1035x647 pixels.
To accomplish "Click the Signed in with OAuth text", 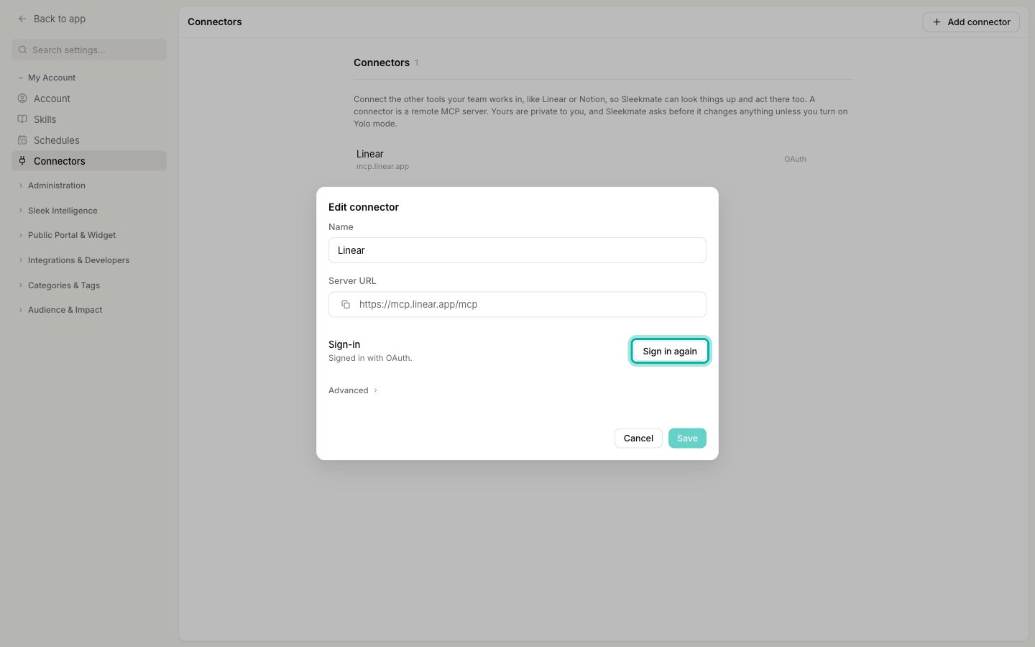I will point(370,358).
